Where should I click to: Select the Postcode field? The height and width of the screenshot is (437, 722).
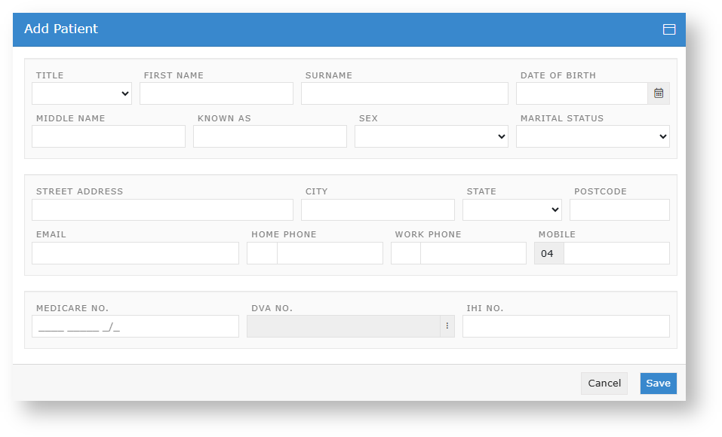pyautogui.click(x=619, y=209)
